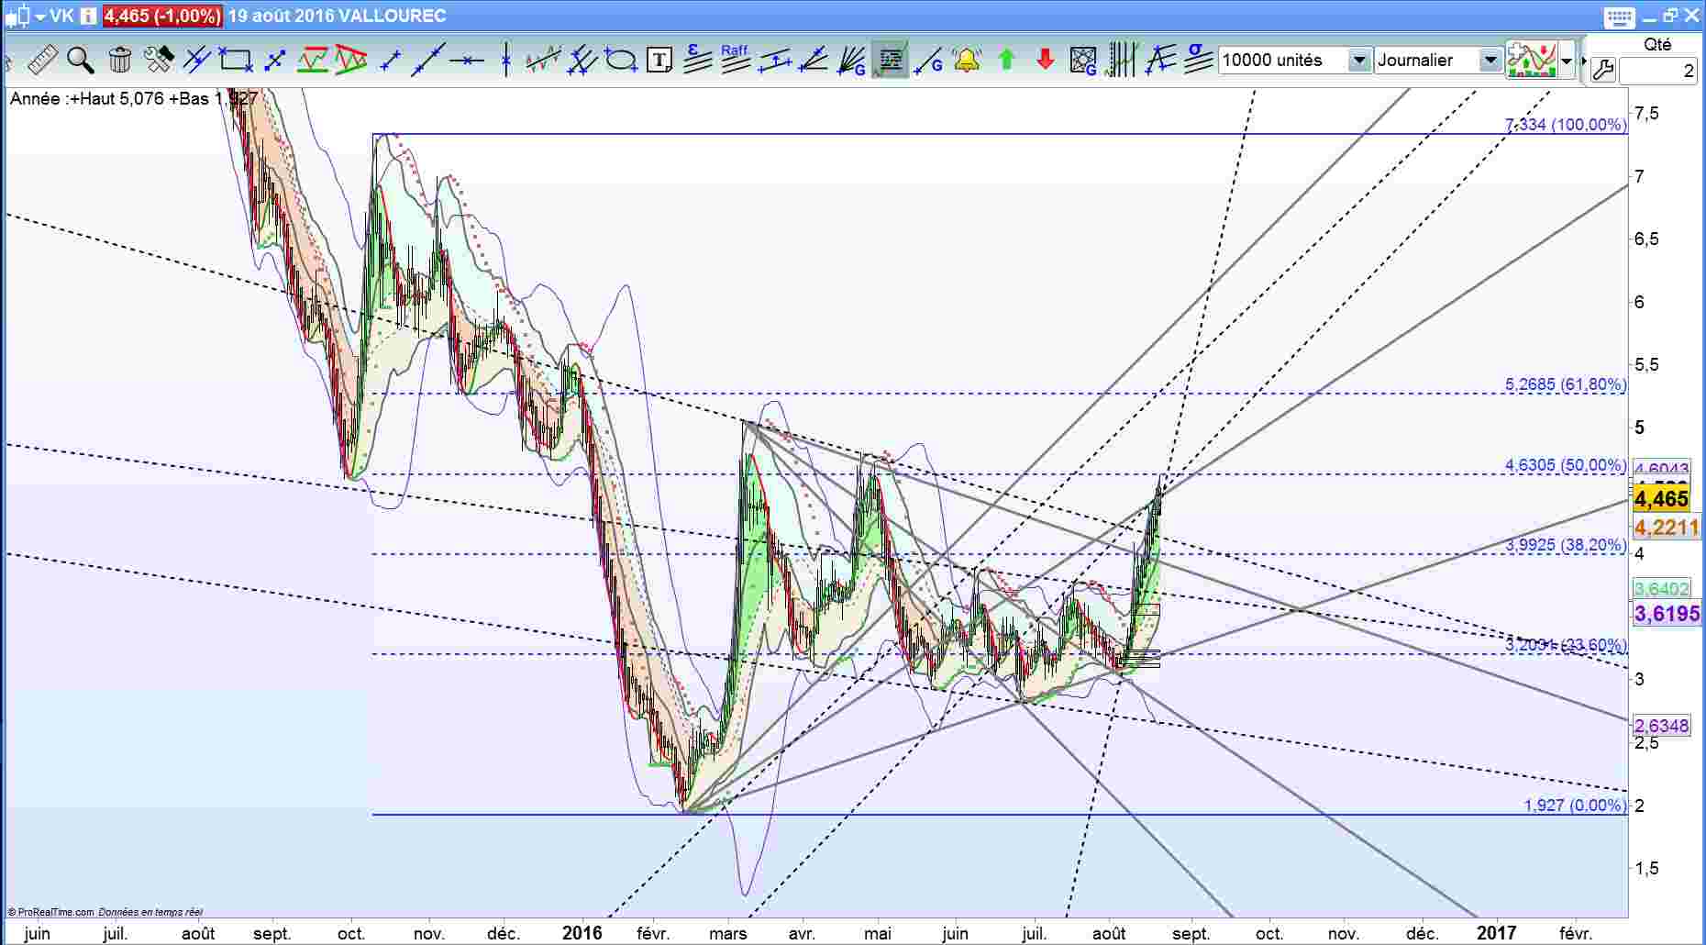Click the trash bin delete-objects icon
1706x945 pixels.
click(119, 61)
